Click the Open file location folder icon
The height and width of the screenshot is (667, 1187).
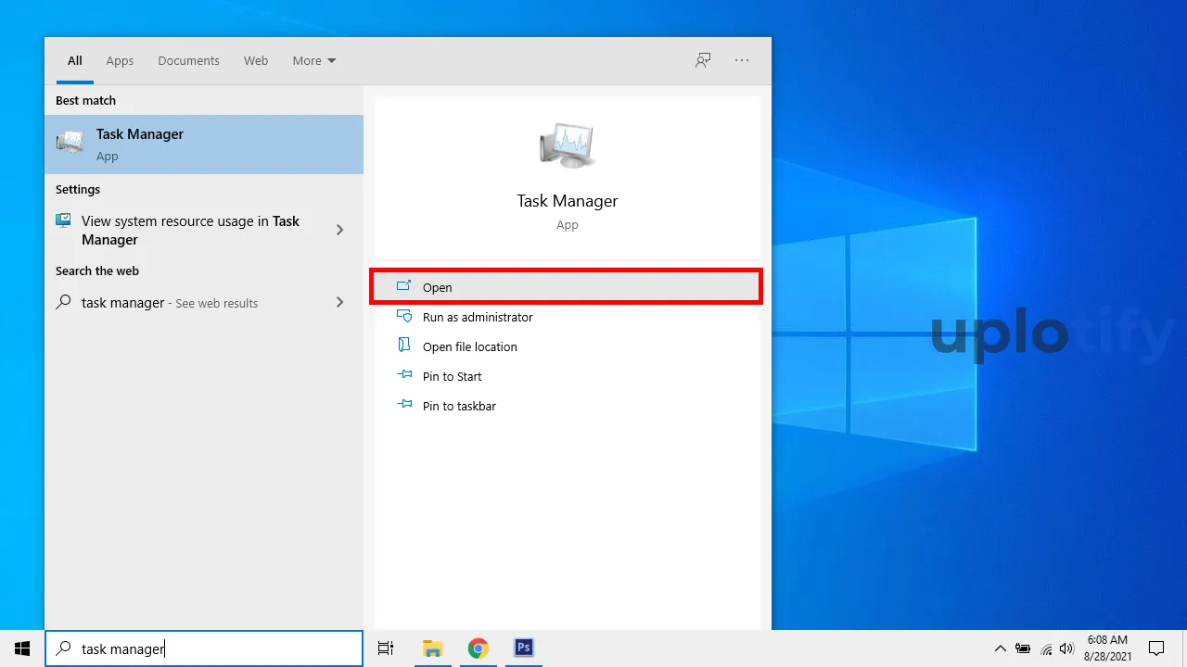403,346
